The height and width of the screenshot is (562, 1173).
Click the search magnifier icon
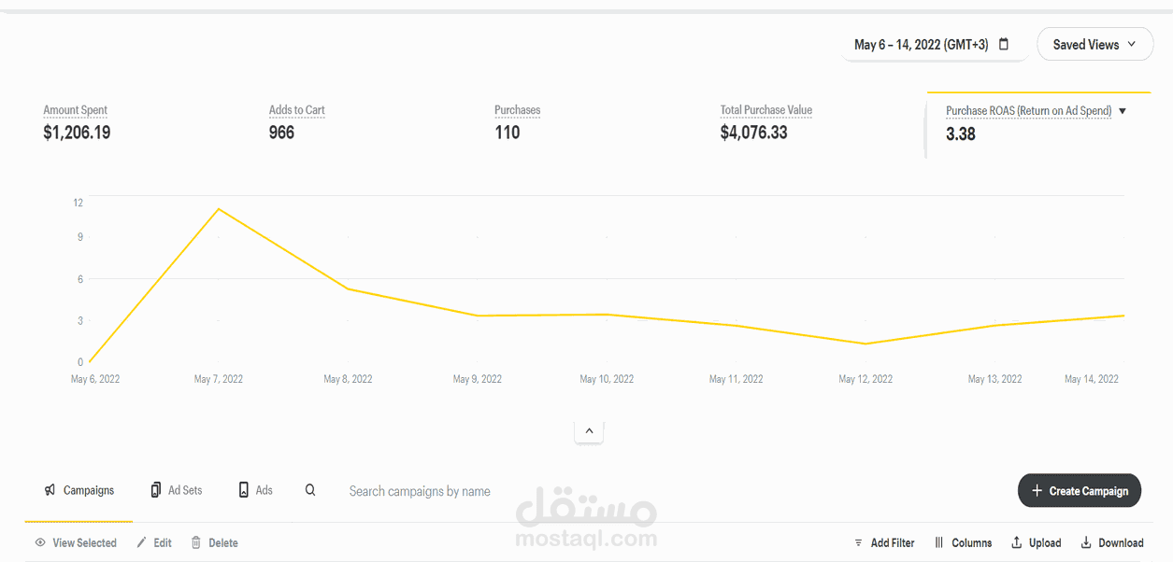pos(310,489)
